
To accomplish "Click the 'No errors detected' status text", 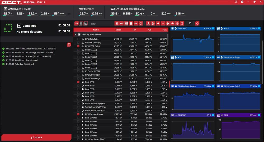I will 30,32.
